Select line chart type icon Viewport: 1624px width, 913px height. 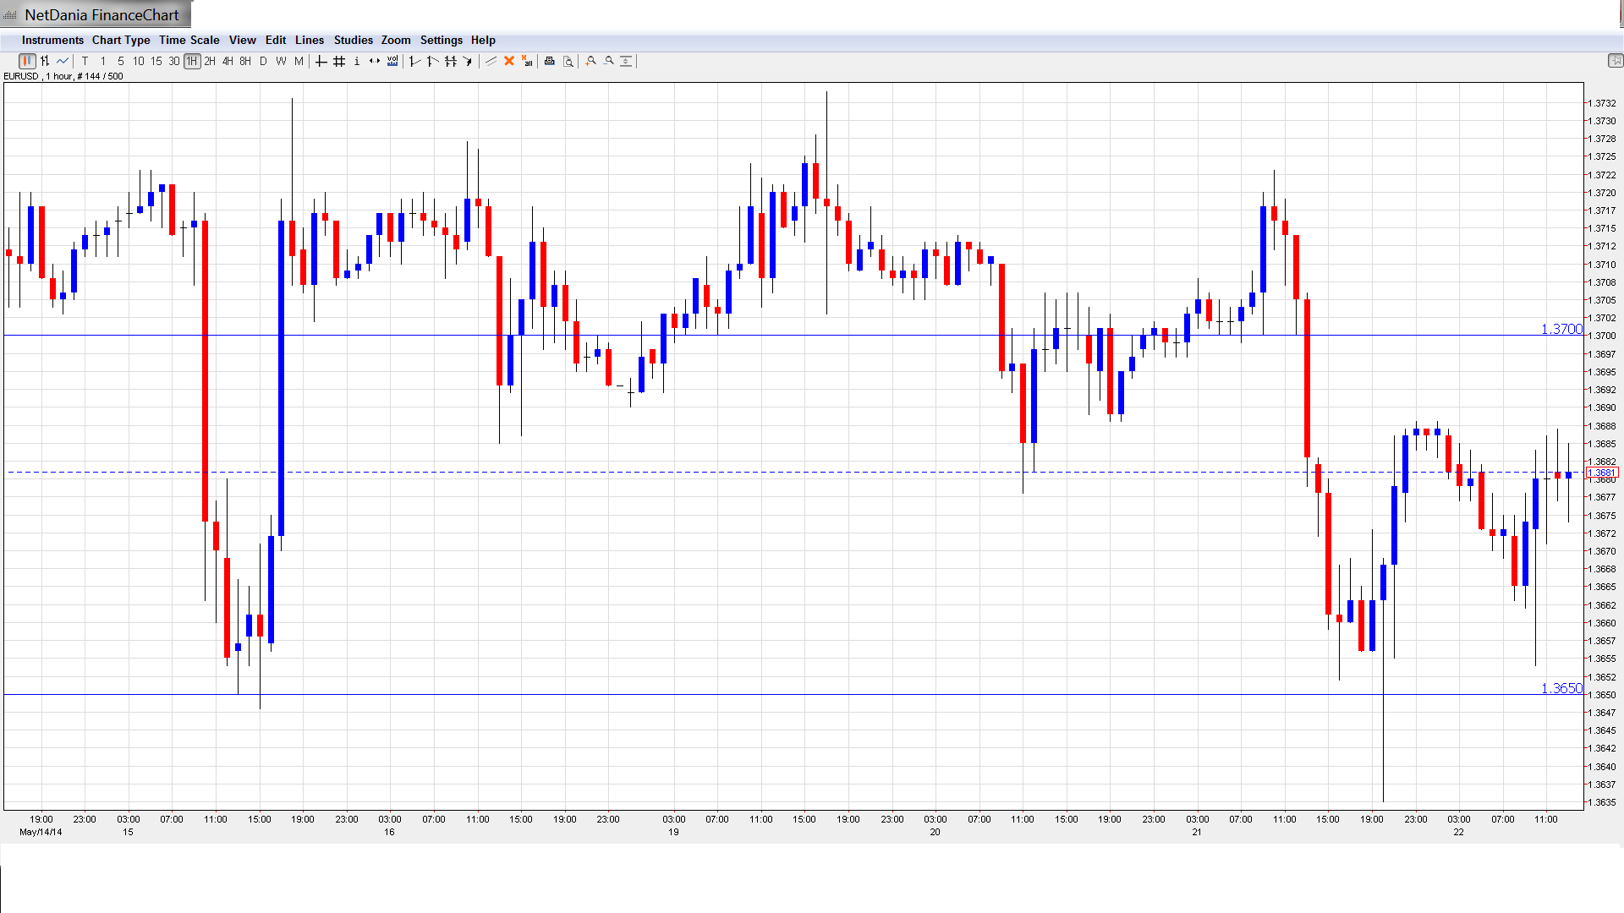click(63, 61)
